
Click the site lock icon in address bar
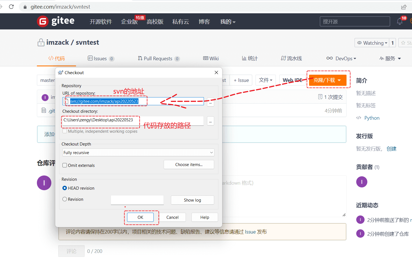25,7
